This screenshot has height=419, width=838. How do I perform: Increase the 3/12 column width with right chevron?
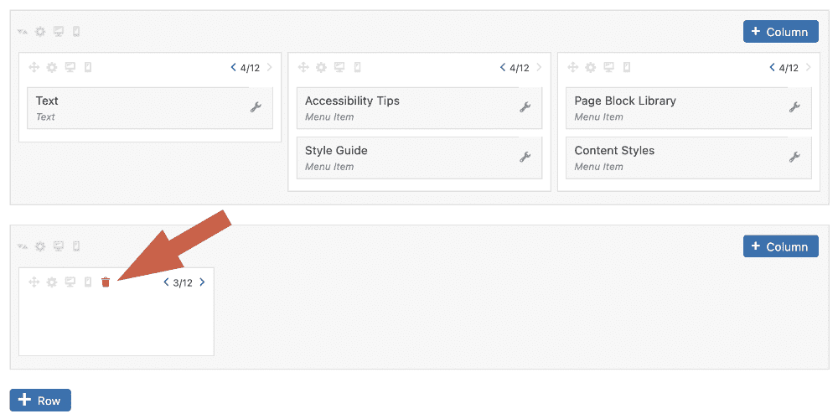pos(202,282)
